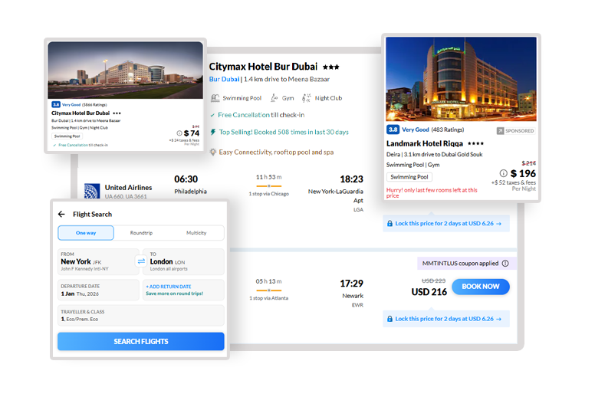The height and width of the screenshot is (397, 595).
Task: Click the Night Club amenity icon
Action: [x=306, y=98]
